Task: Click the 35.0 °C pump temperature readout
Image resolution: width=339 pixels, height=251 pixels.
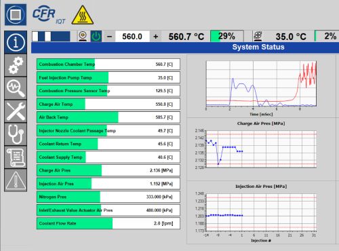Action: tap(291, 37)
